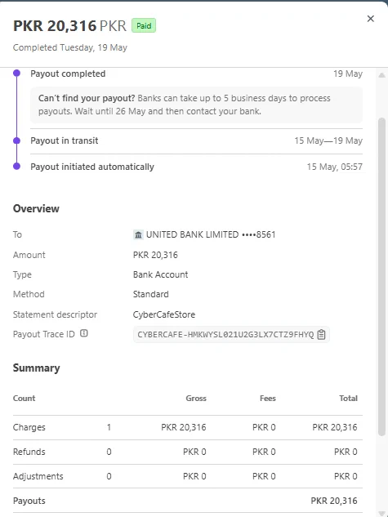Click the Fees column header
388x517 pixels.
(x=268, y=399)
